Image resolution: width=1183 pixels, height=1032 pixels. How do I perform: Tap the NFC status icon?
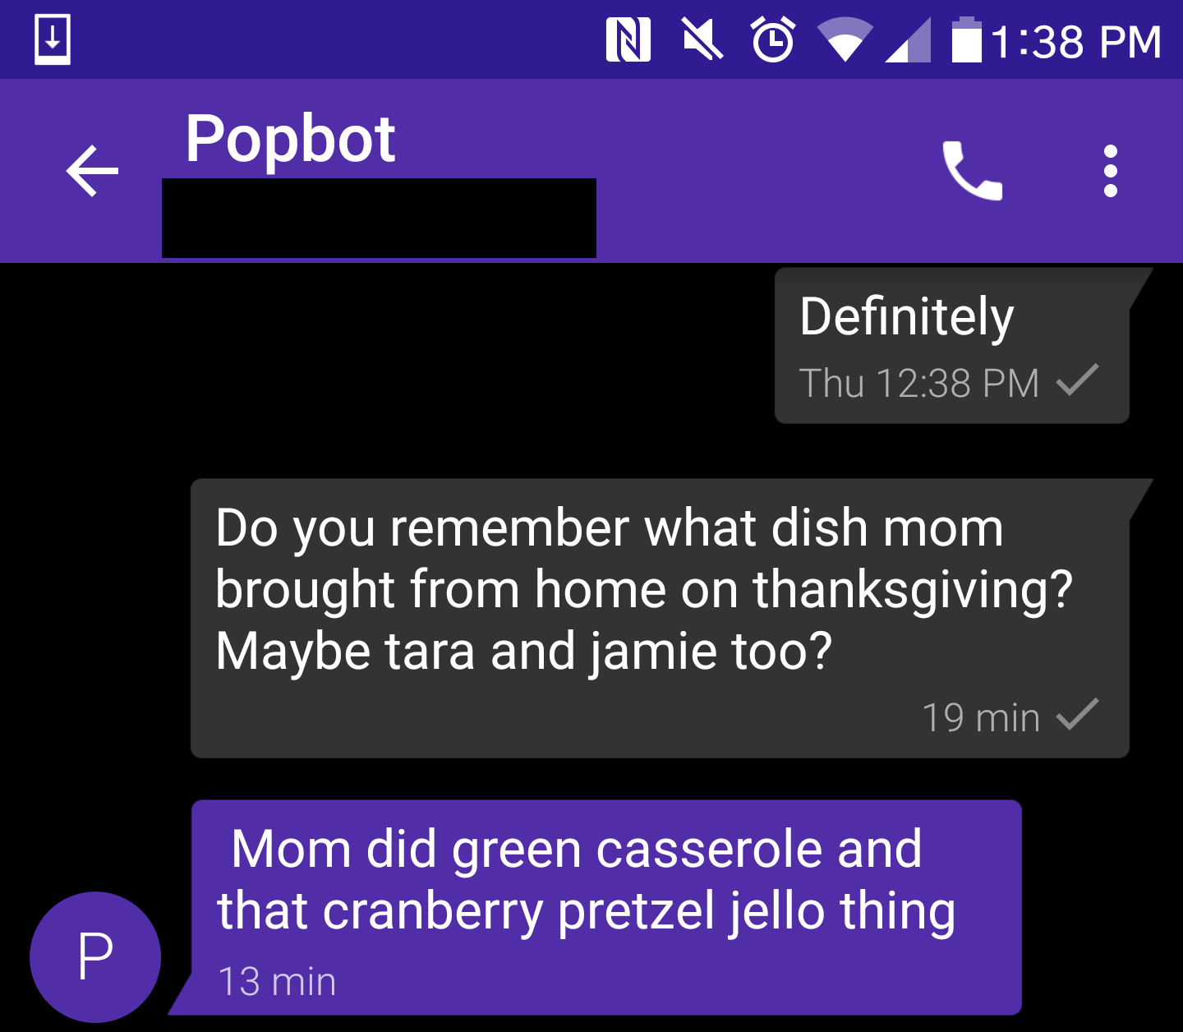coord(628,39)
